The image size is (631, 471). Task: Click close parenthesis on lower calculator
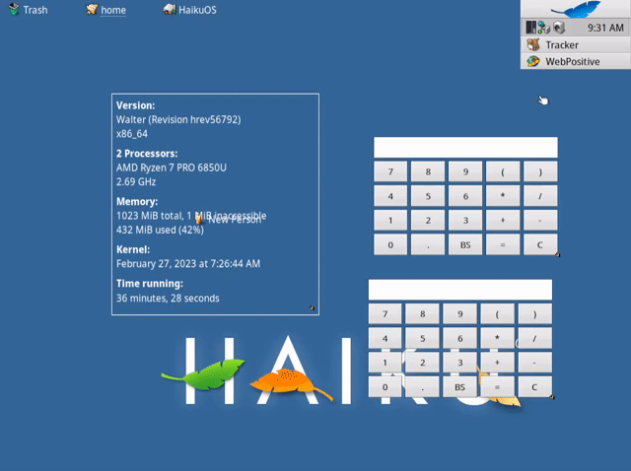point(534,314)
